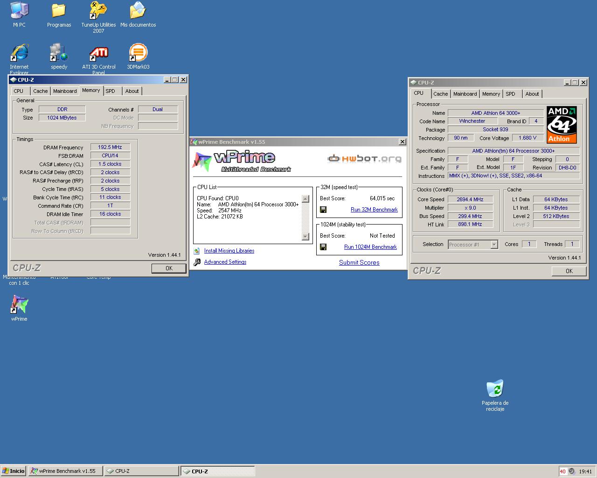Open About tab in left CPU-Z window
Image resolution: width=597 pixels, height=478 pixels.
132,91
